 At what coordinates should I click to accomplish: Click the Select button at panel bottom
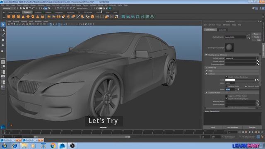[213, 127]
